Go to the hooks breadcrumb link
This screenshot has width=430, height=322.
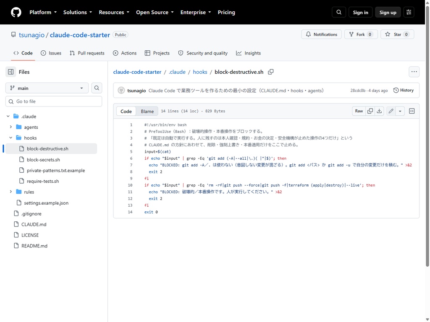[x=200, y=72]
